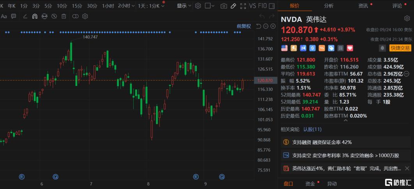Click the tan margin-trading badge icon
Image resolution: width=414 pixels, height=189 pixels.
[x=294, y=48]
